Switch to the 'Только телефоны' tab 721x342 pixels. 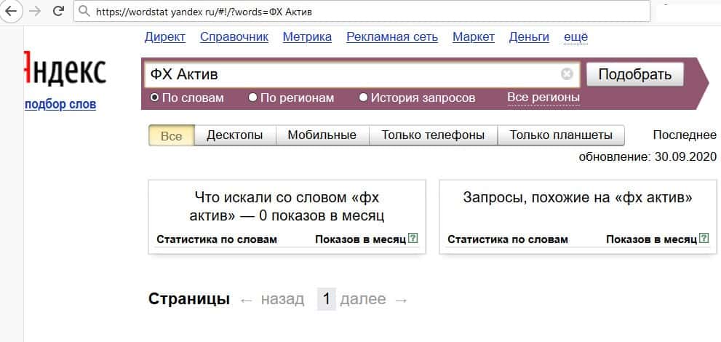433,135
